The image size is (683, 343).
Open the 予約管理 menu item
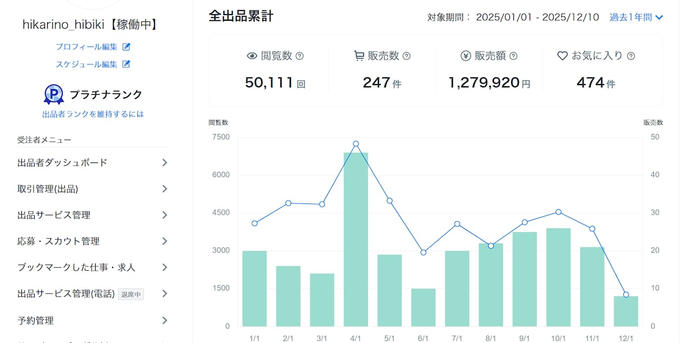93,321
